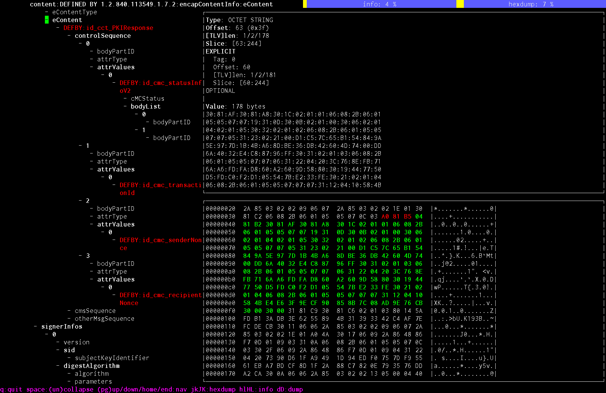
Task: Click hexdump row address 00000170
Action: [x=221, y=374]
